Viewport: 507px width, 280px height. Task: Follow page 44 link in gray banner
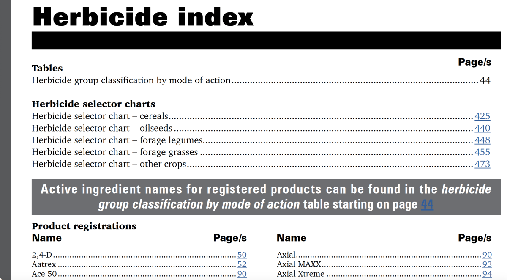427,205
